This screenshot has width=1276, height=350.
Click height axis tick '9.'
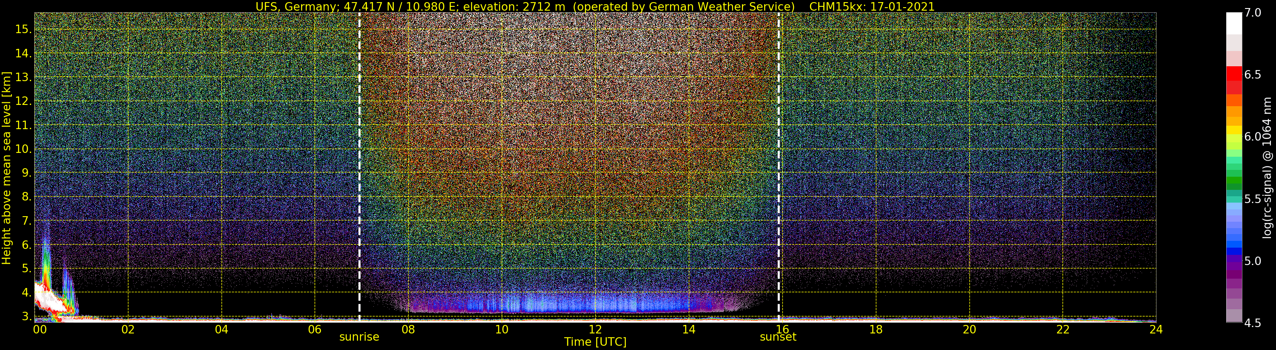(26, 173)
